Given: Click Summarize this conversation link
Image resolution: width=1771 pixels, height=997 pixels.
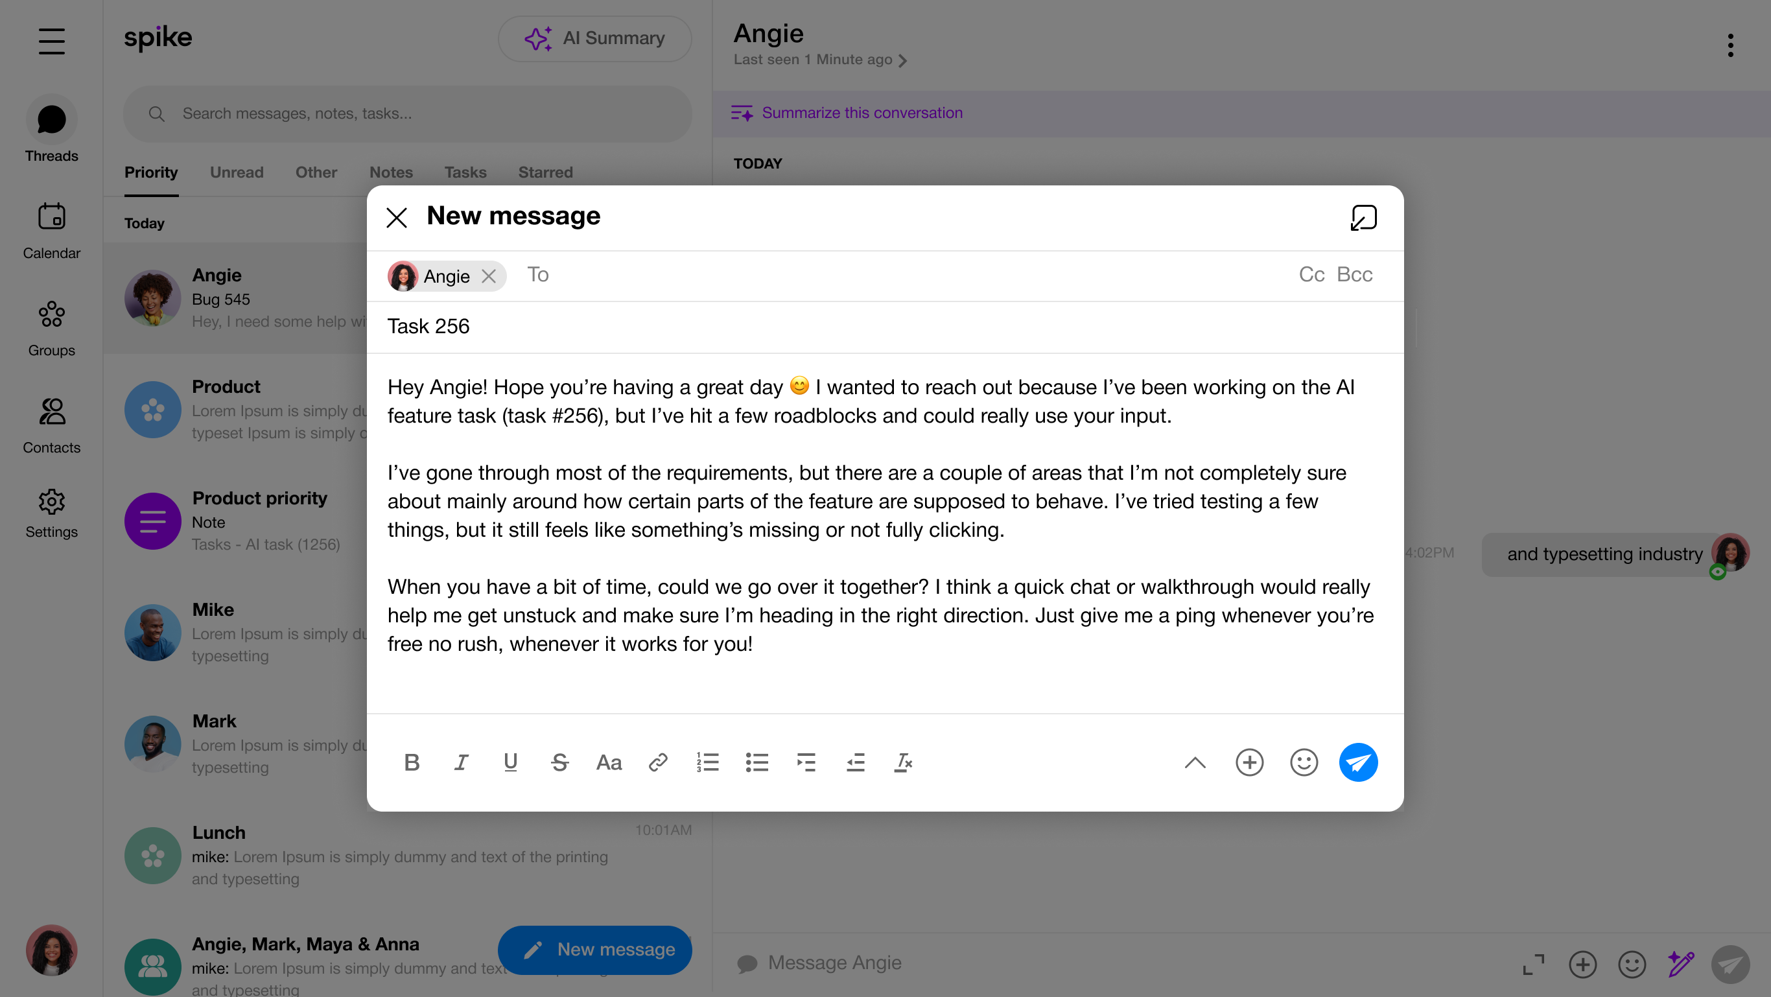Looking at the screenshot, I should [862, 113].
